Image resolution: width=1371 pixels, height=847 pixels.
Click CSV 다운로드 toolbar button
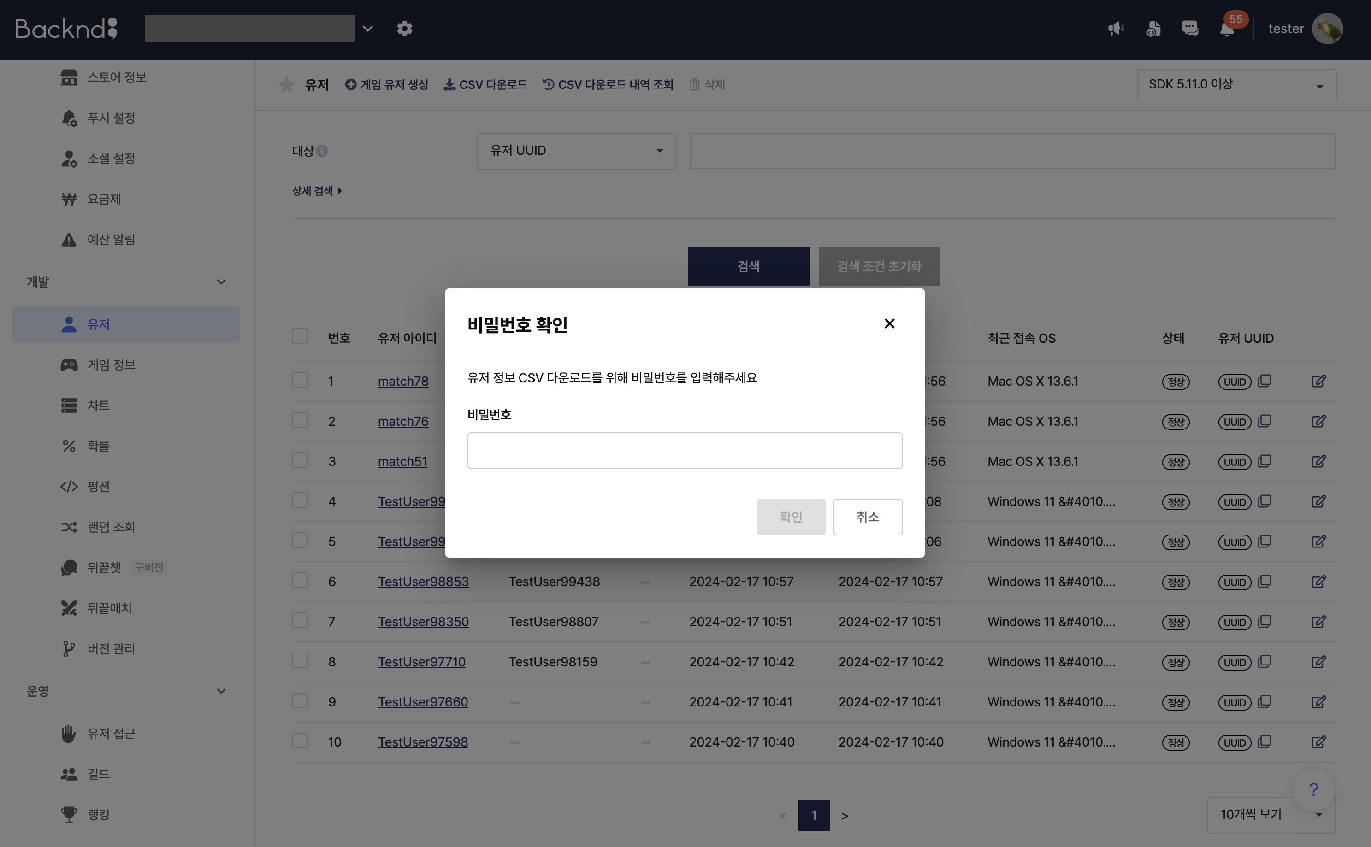[485, 85]
